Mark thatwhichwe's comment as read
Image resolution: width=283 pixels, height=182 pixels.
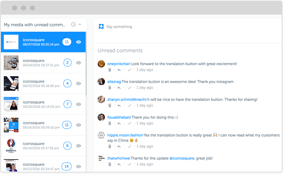pyautogui.click(x=129, y=164)
